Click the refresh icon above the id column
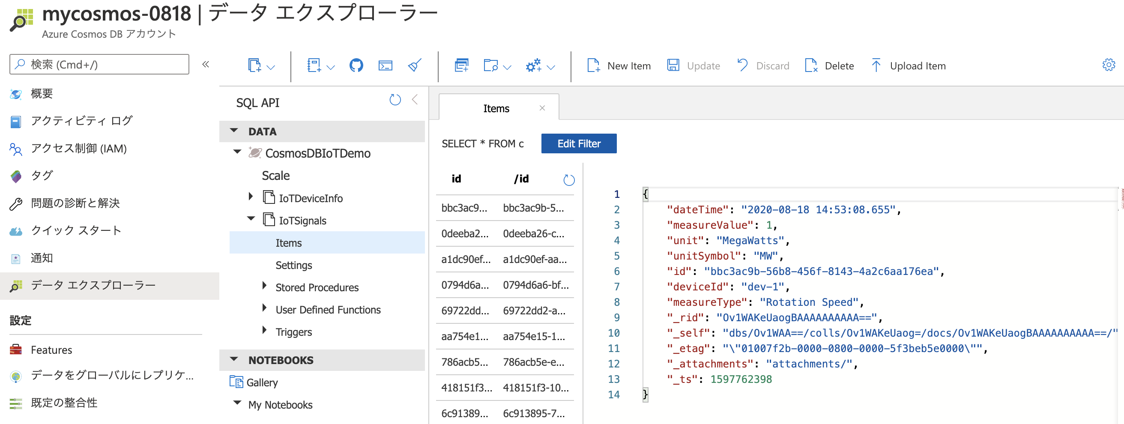Image resolution: width=1124 pixels, height=424 pixels. (x=568, y=179)
